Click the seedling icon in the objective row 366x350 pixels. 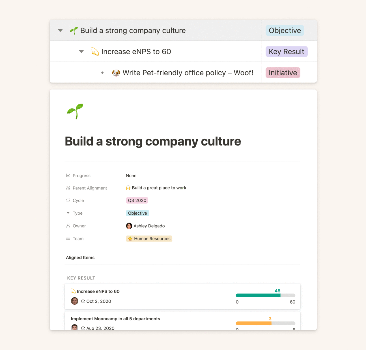coord(74,30)
